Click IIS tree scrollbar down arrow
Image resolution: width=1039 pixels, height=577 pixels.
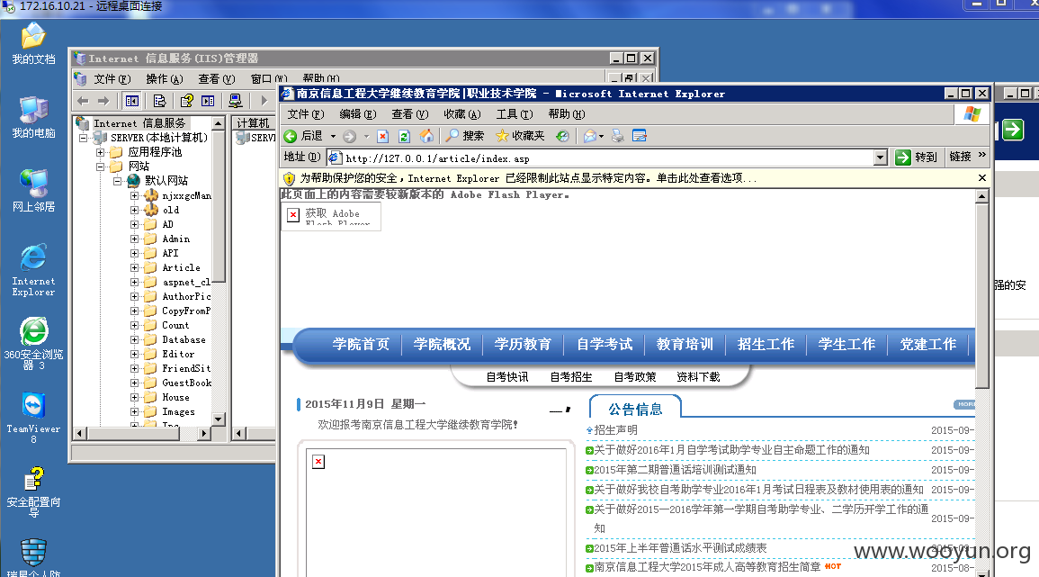[218, 419]
